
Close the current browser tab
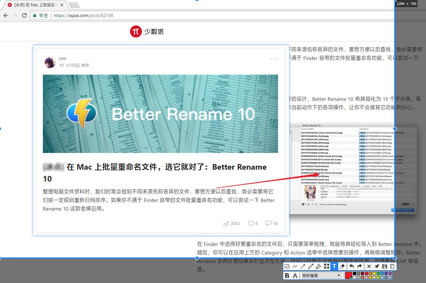point(62,5)
